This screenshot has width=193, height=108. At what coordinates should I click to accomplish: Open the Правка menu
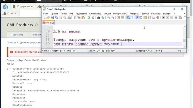click(x=54, y=13)
